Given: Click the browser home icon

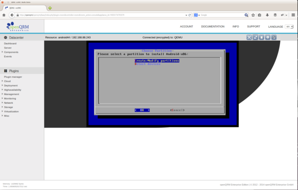Looking at the screenshot, I should click(4, 15).
